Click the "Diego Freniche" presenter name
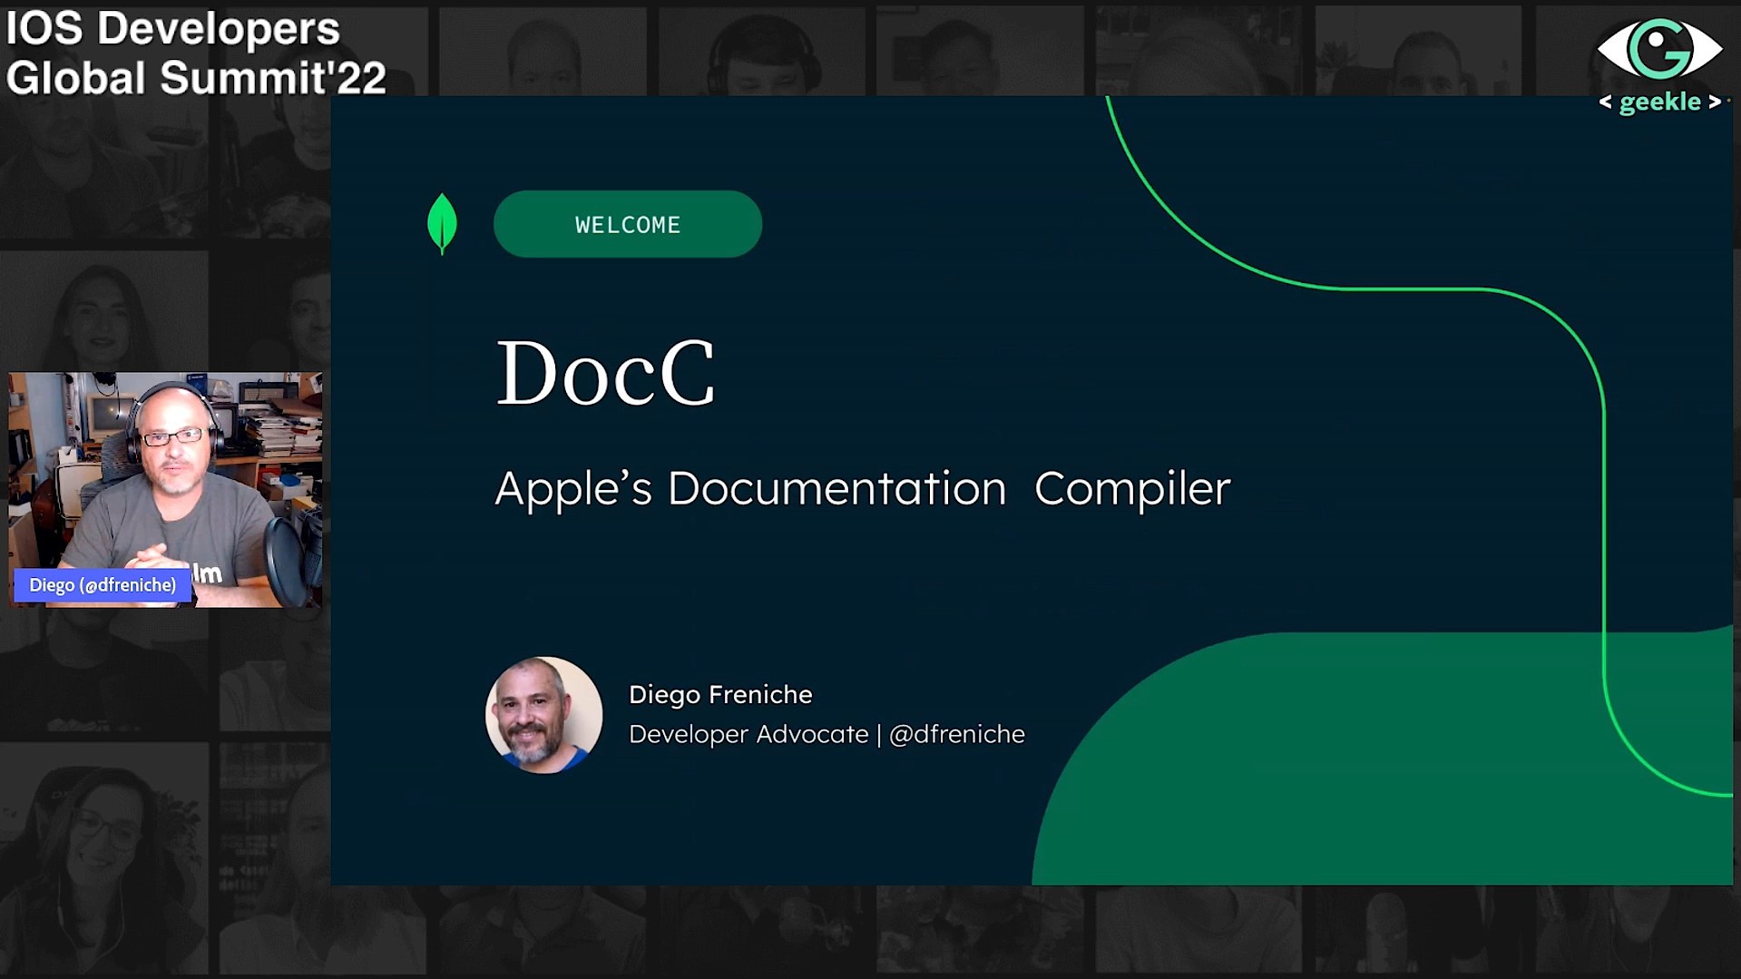The image size is (1741, 979). 720,695
